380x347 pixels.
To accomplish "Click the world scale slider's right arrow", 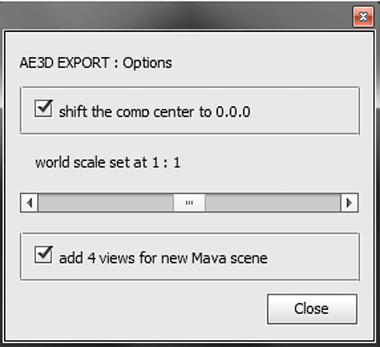I will tap(350, 203).
